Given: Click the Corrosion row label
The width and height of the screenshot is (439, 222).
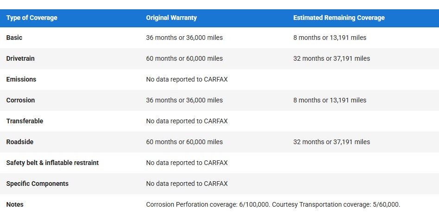Looking at the screenshot, I should point(20,100).
